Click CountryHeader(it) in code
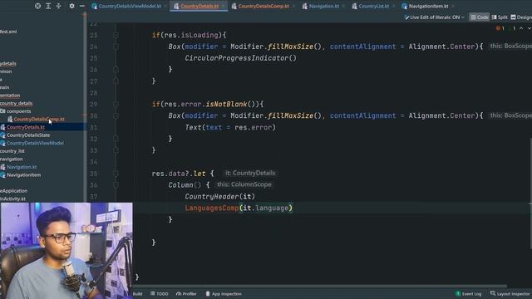 click(x=219, y=196)
